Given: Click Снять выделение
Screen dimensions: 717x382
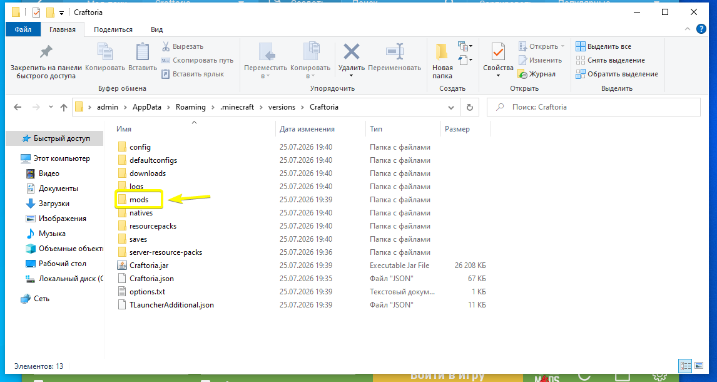Looking at the screenshot, I should coord(611,60).
